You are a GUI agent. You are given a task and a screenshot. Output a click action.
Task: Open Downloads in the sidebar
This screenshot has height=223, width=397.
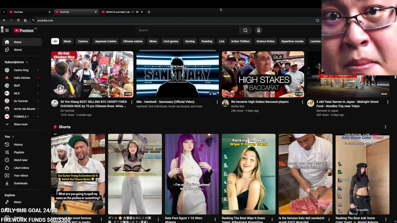point(22,183)
